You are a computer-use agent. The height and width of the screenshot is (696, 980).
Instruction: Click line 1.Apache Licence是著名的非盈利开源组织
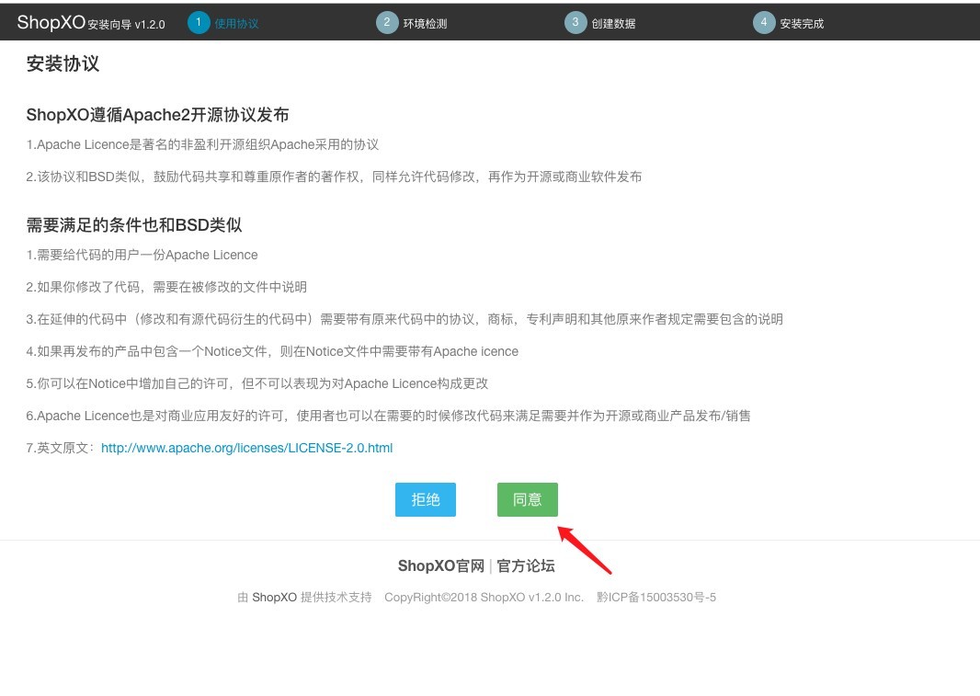point(202,144)
